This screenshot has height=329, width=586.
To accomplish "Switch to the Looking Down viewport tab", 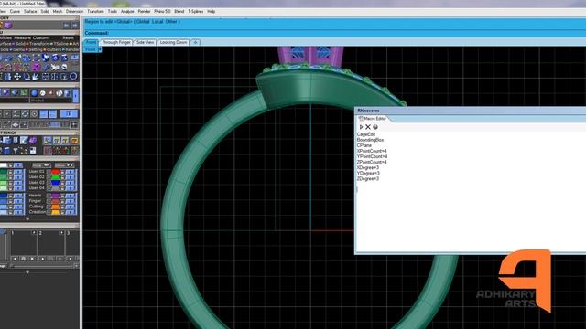I will [x=173, y=42].
